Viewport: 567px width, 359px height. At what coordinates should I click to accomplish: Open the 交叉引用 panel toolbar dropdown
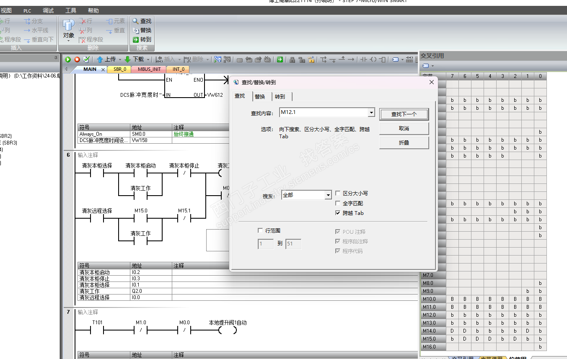[x=432, y=66]
